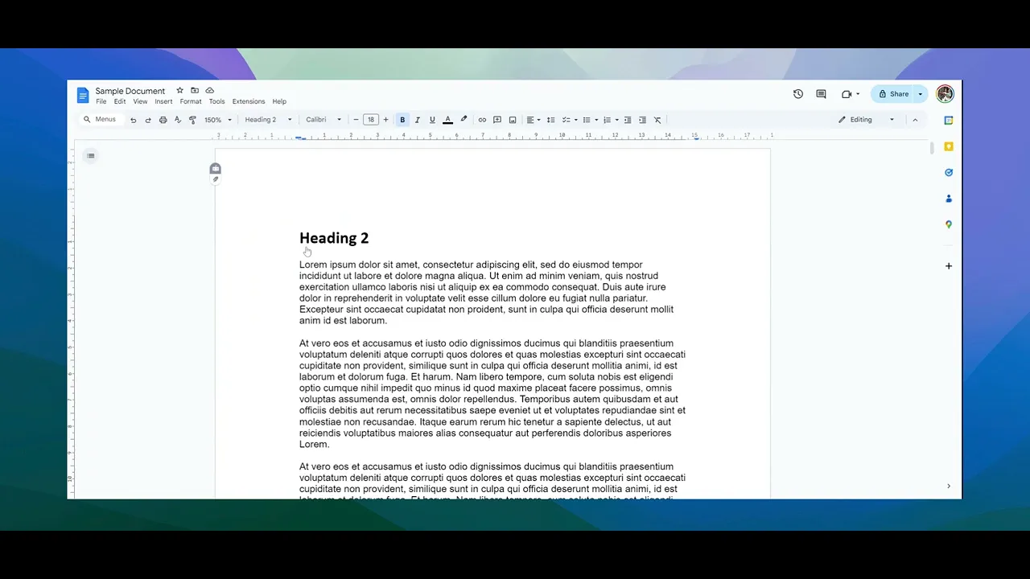
Task: Increase the paragraph indent
Action: pyautogui.click(x=642, y=120)
